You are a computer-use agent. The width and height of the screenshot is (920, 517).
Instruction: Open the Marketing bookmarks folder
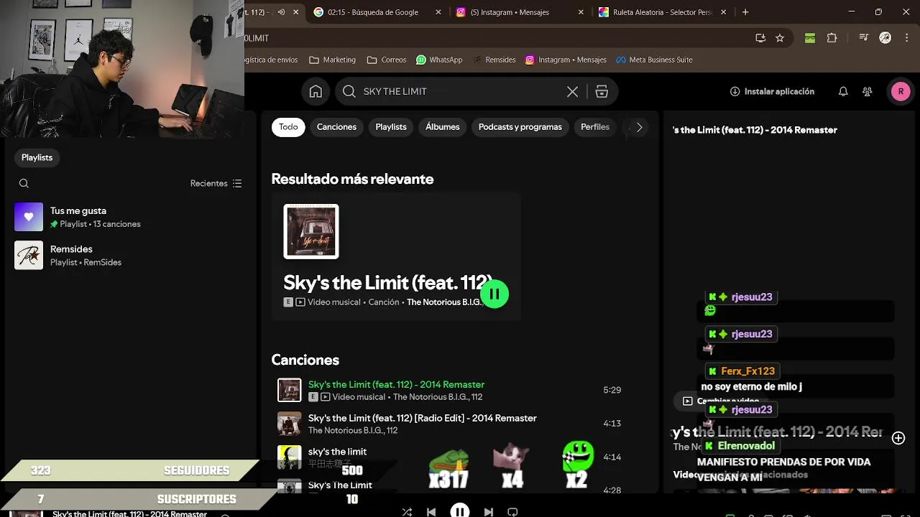click(332, 60)
